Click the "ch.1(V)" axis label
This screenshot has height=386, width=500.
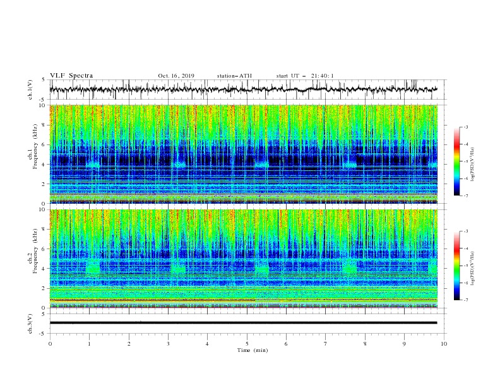click(x=30, y=90)
